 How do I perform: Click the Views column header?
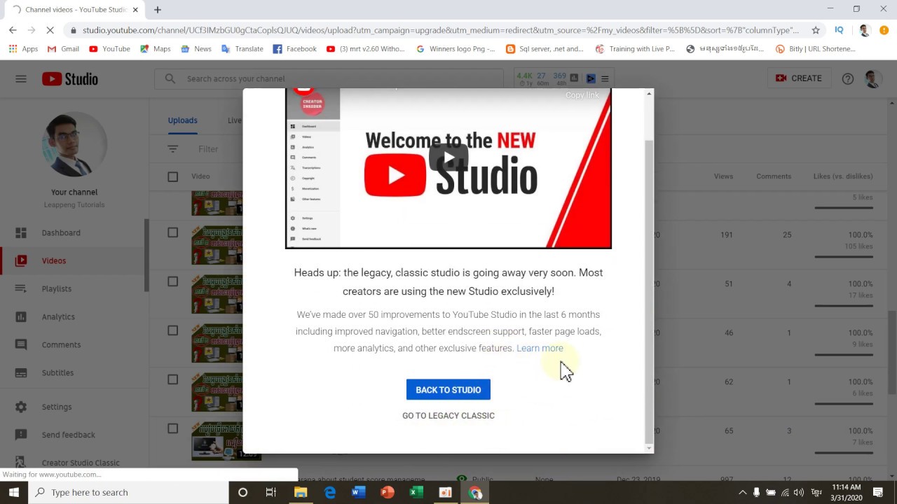(x=723, y=176)
